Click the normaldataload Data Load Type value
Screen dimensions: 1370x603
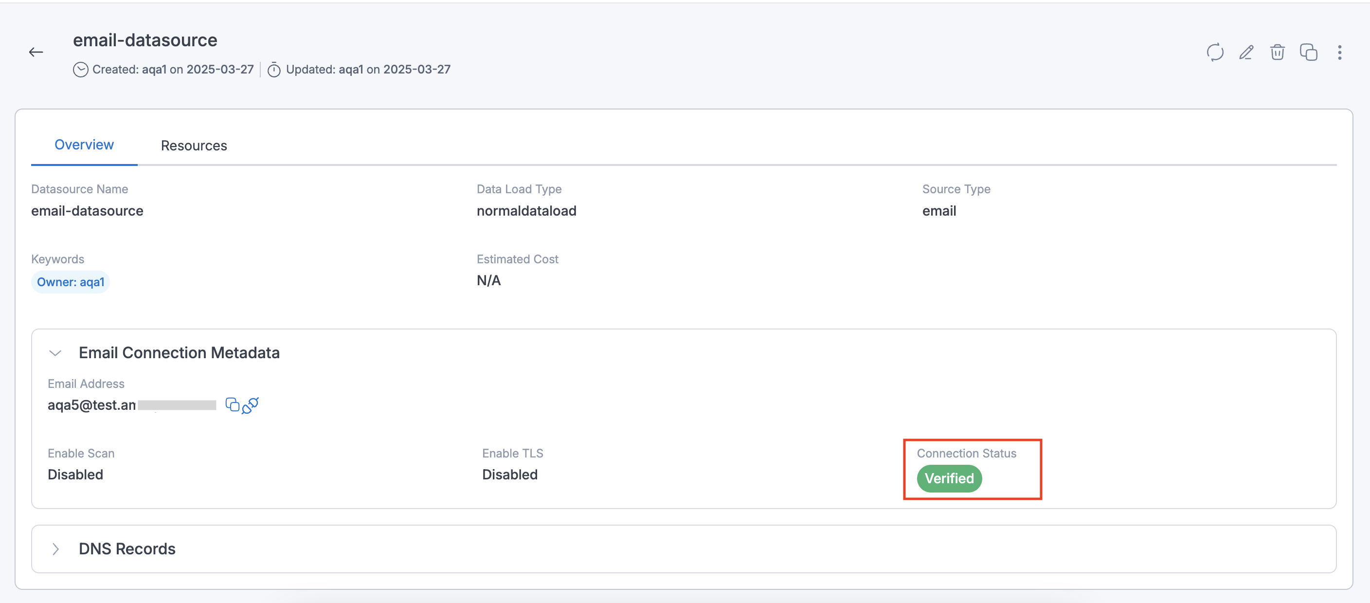(526, 210)
